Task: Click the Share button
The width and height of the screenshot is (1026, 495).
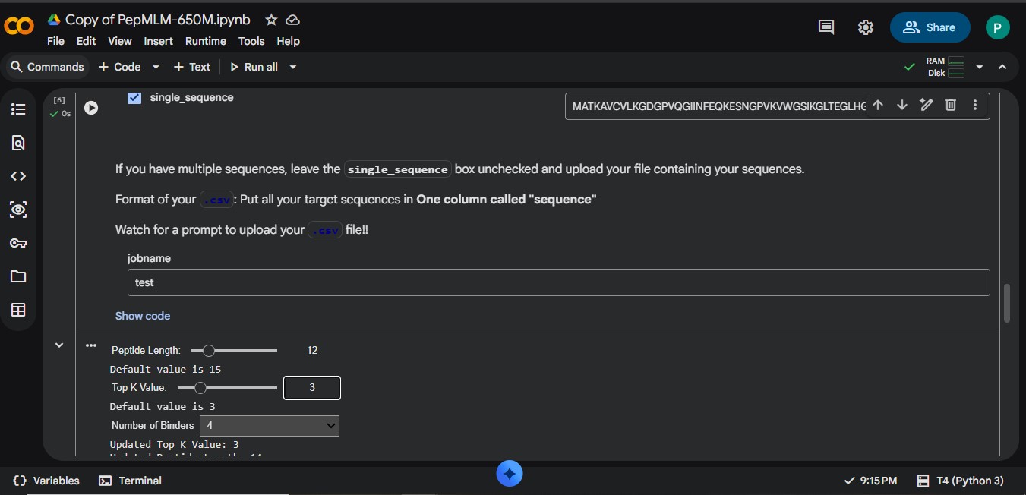Action: click(930, 27)
